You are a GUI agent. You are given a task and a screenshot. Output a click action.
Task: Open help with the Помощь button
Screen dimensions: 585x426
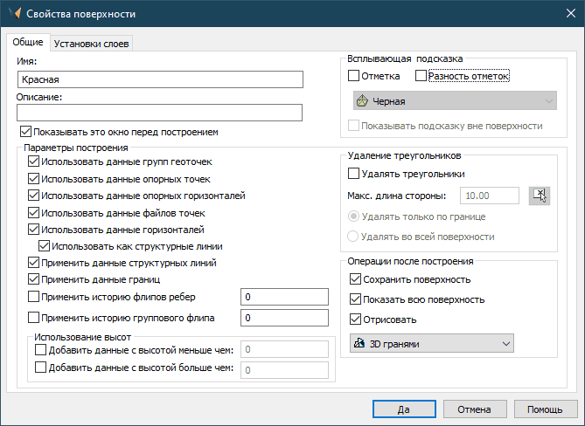[544, 408]
